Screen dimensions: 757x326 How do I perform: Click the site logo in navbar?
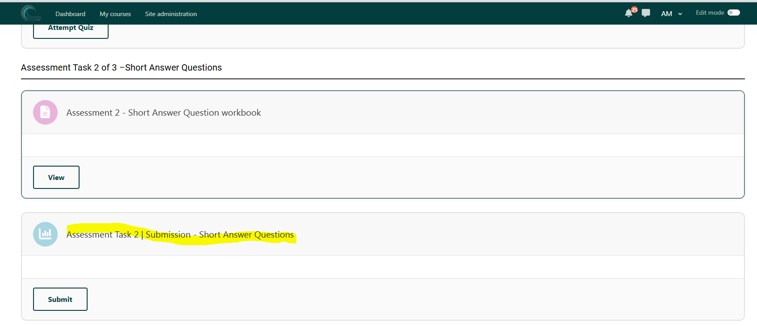pyautogui.click(x=30, y=13)
